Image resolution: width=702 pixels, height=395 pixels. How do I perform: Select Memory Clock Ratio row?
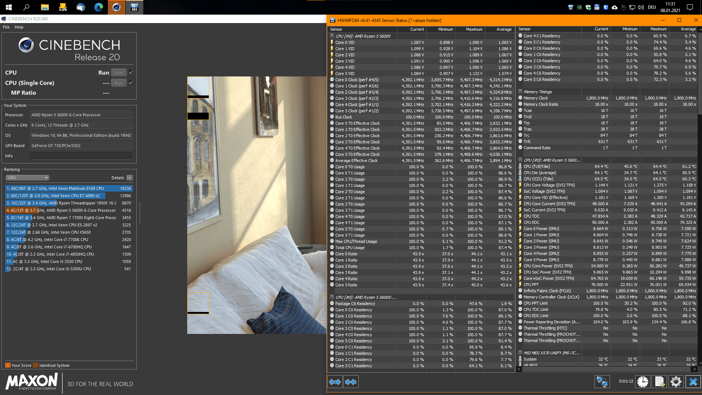click(x=608, y=104)
